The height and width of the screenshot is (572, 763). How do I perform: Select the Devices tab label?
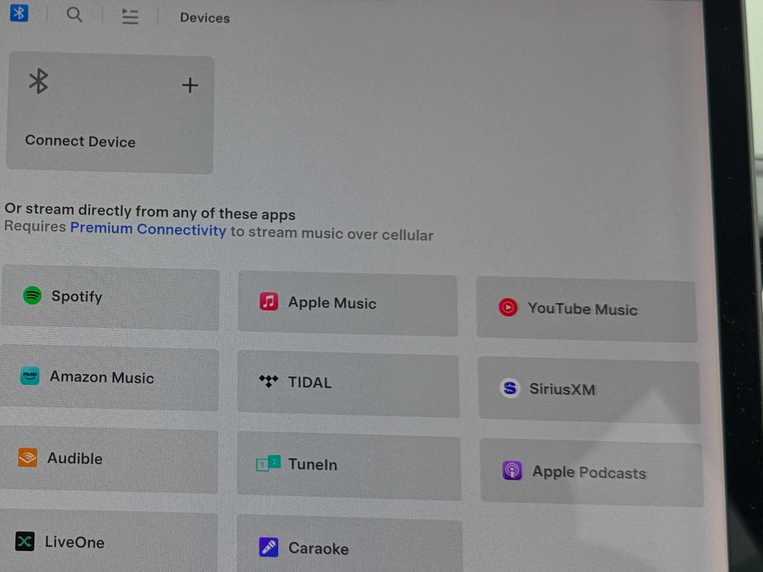coord(205,18)
